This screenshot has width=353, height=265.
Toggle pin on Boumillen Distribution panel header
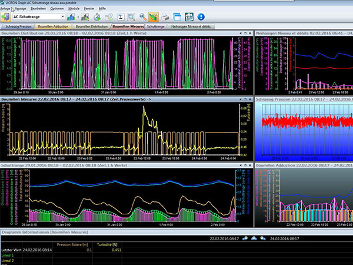click(241, 33)
